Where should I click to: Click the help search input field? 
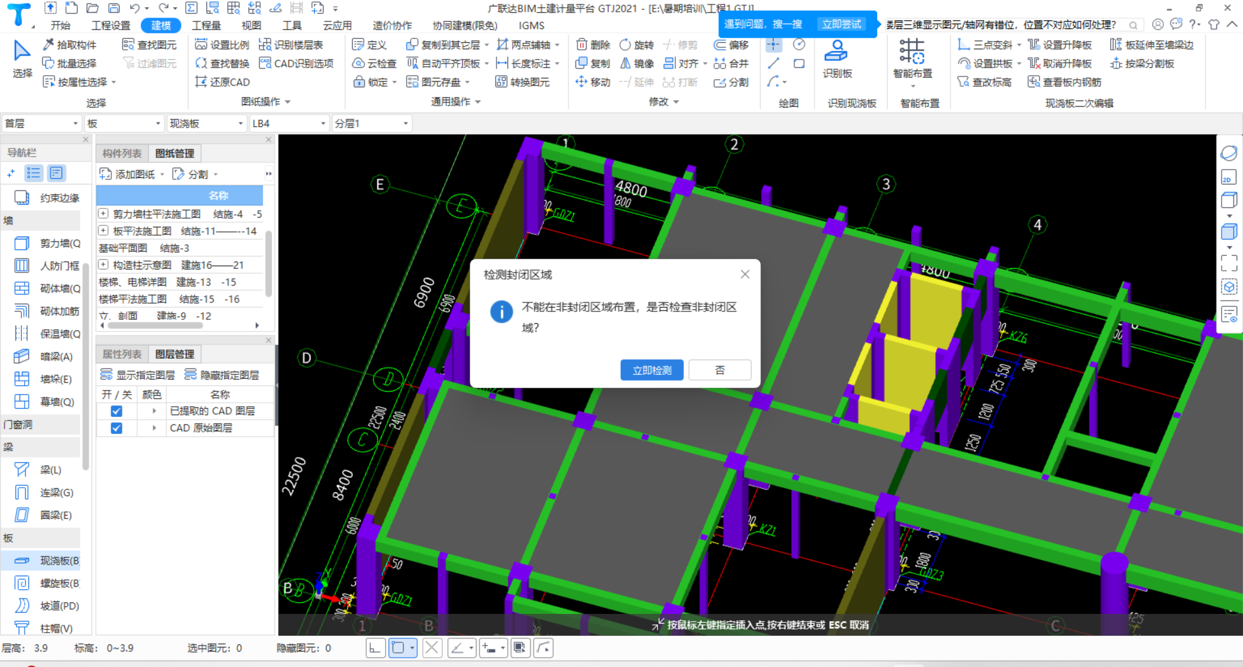click(x=1005, y=25)
